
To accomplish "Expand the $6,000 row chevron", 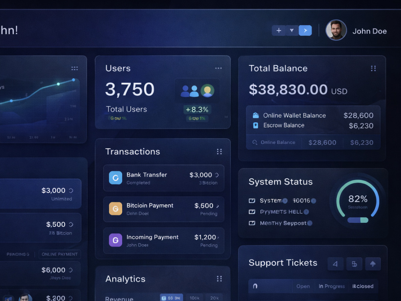I will click(x=71, y=270).
